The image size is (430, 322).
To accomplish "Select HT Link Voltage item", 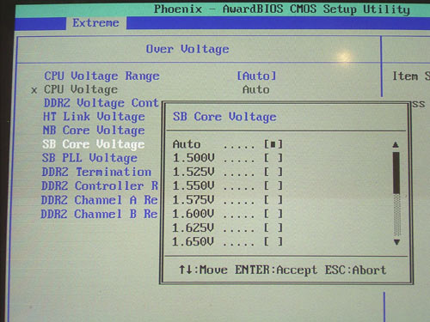I will coord(94,117).
